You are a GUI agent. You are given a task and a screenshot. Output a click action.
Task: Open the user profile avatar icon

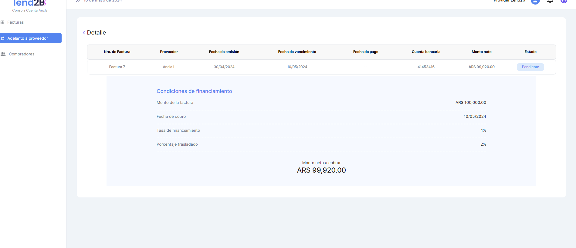tap(535, 2)
